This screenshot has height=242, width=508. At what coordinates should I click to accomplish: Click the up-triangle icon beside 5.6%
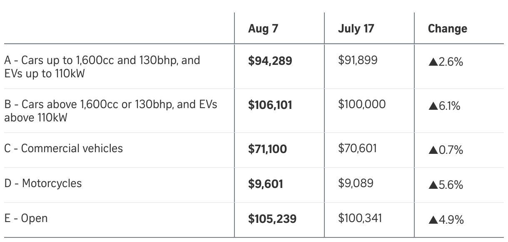[432, 185]
